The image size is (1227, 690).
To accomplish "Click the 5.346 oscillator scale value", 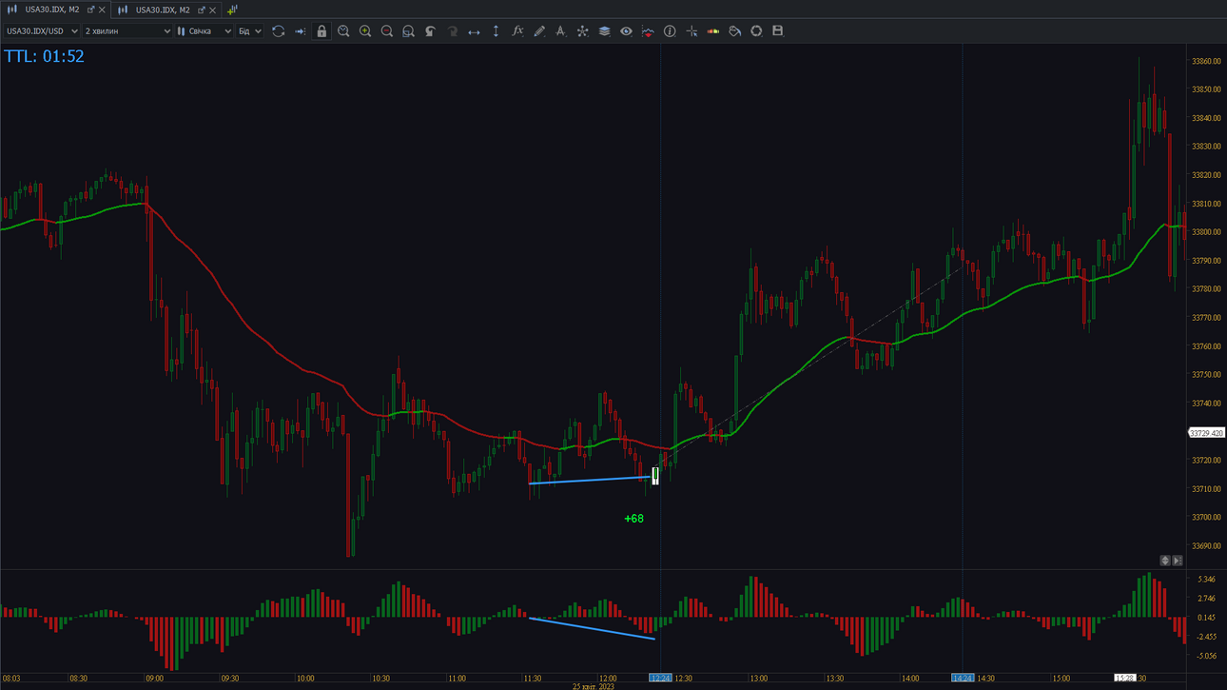I will 1207,580.
